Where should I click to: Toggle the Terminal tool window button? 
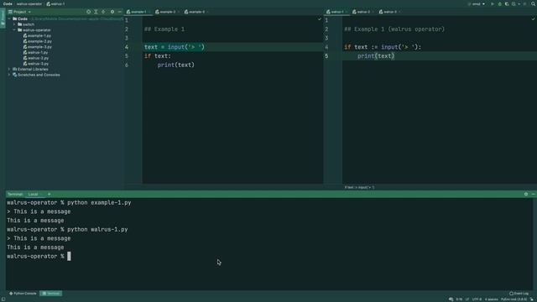51,294
